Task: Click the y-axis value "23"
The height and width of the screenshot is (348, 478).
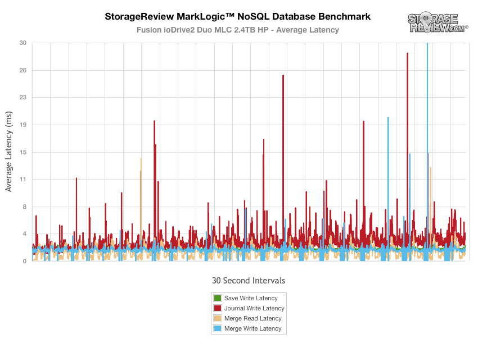Action: coord(23,97)
